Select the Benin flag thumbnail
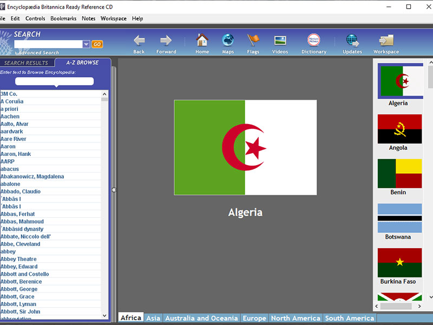The image size is (433, 325). point(399,173)
